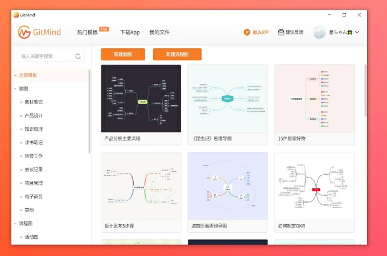
Task: Select 产品设计 category
Action: pyautogui.click(x=34, y=115)
